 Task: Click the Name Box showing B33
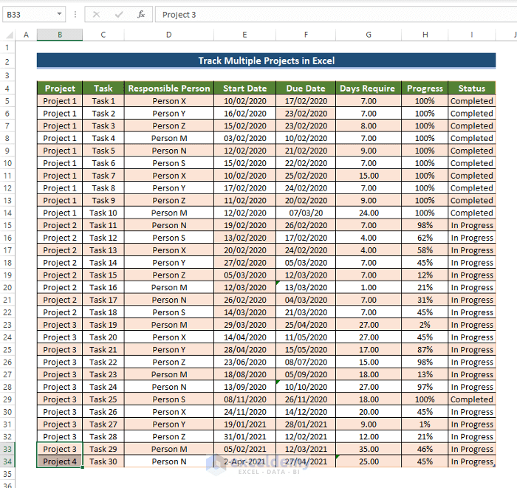(34, 15)
